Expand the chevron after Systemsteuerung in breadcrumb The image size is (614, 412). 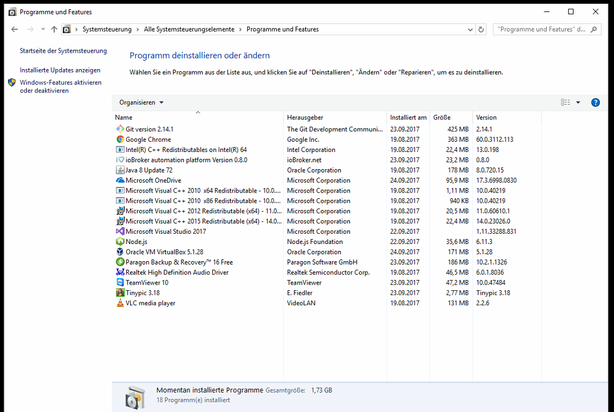pos(138,29)
